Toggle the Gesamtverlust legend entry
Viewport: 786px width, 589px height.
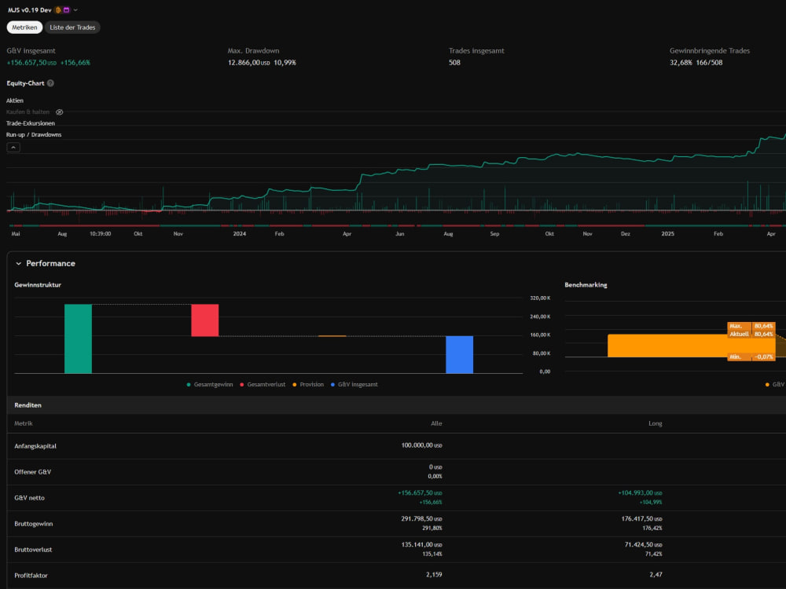[263, 385]
